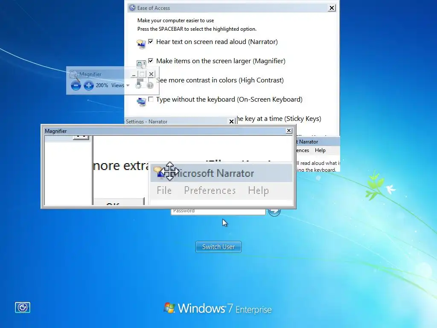
Task: Close the Settings - Narrator dialog
Action: 231,121
